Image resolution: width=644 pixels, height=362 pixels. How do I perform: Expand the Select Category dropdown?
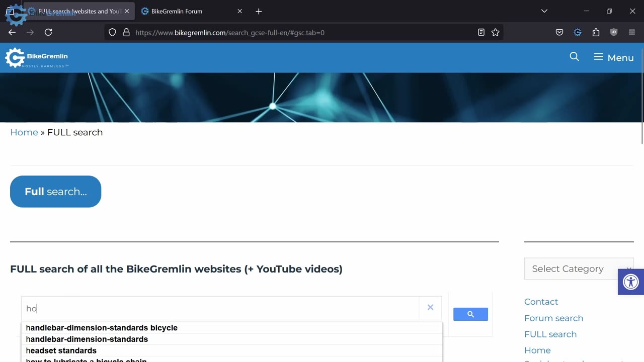[579, 269]
